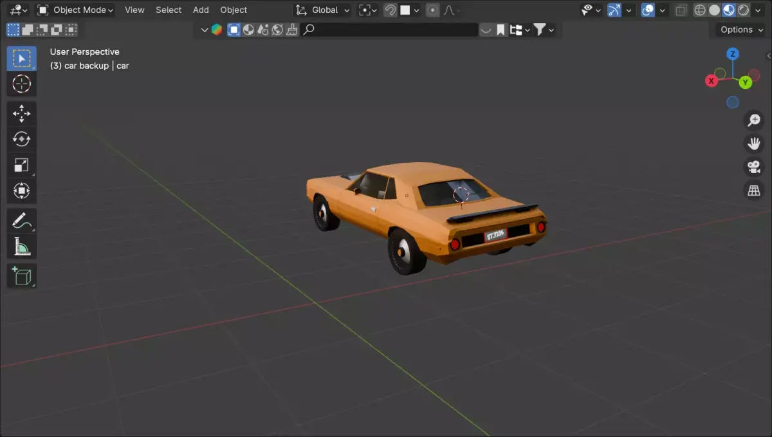Open the Object Mode dropdown

coord(75,10)
